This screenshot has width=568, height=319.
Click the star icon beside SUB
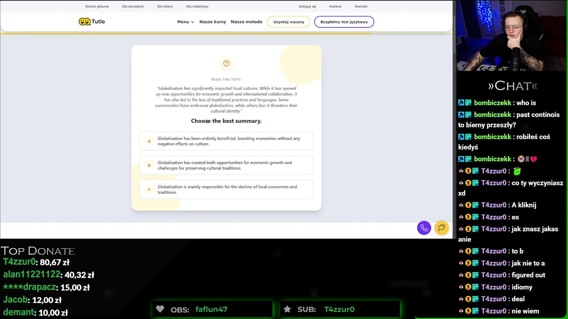click(287, 309)
